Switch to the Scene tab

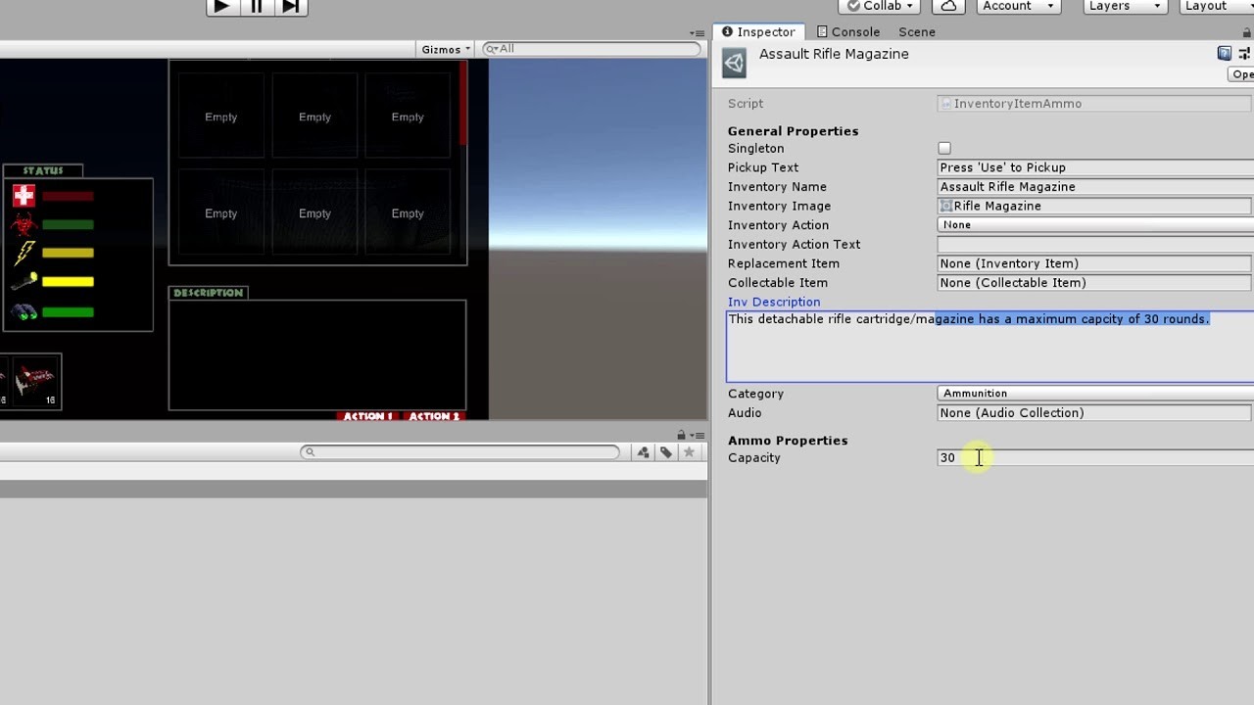917,32
